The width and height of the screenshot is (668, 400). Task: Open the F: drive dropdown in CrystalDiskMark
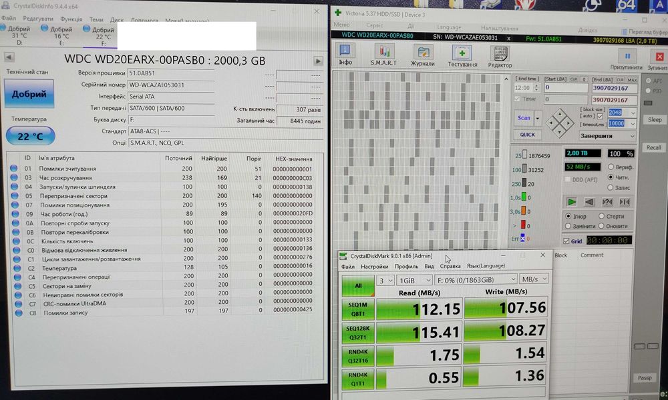(476, 280)
